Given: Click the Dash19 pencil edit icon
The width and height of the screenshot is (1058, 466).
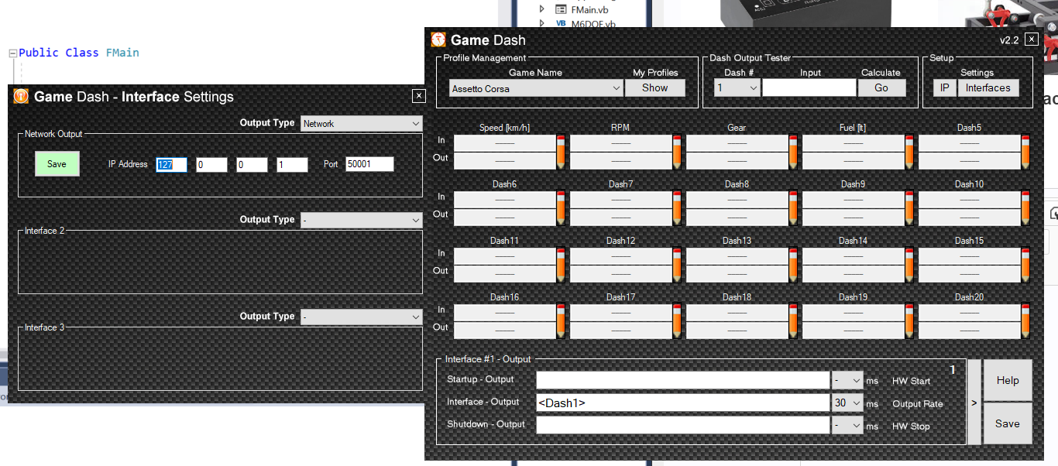Looking at the screenshot, I should click(910, 321).
